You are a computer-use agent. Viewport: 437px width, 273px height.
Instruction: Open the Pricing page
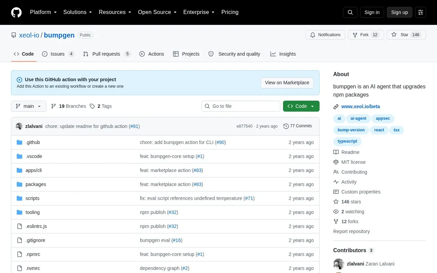click(230, 12)
